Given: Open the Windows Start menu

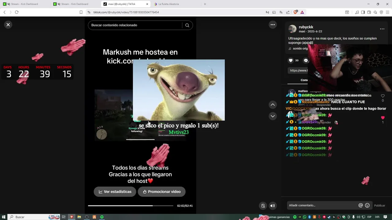Looking at the screenshot, I should click(4, 217).
